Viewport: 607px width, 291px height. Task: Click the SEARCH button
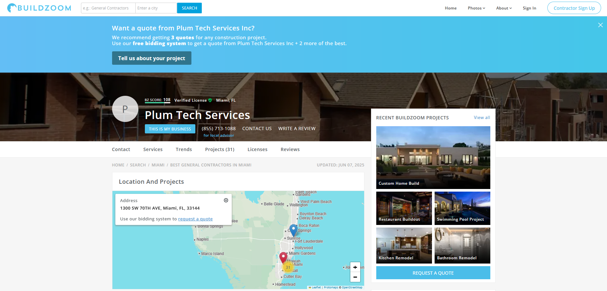point(189,8)
